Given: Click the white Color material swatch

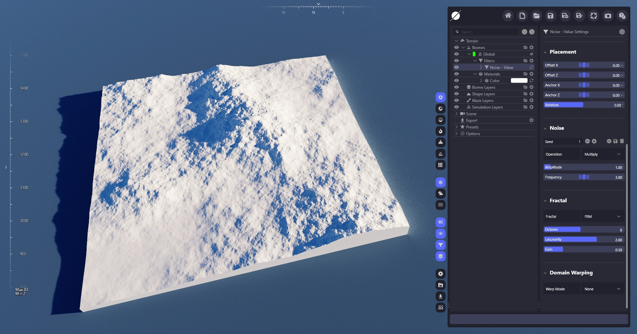Looking at the screenshot, I should click(x=519, y=80).
